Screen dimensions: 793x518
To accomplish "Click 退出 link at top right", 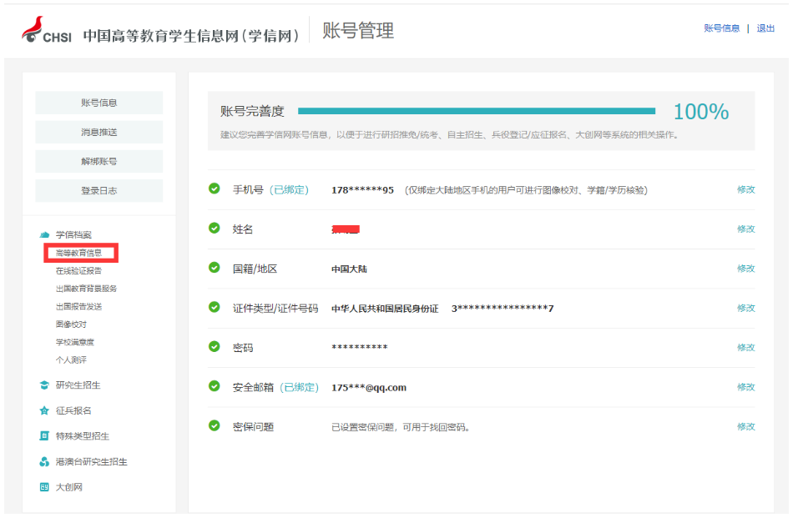I will [x=765, y=28].
